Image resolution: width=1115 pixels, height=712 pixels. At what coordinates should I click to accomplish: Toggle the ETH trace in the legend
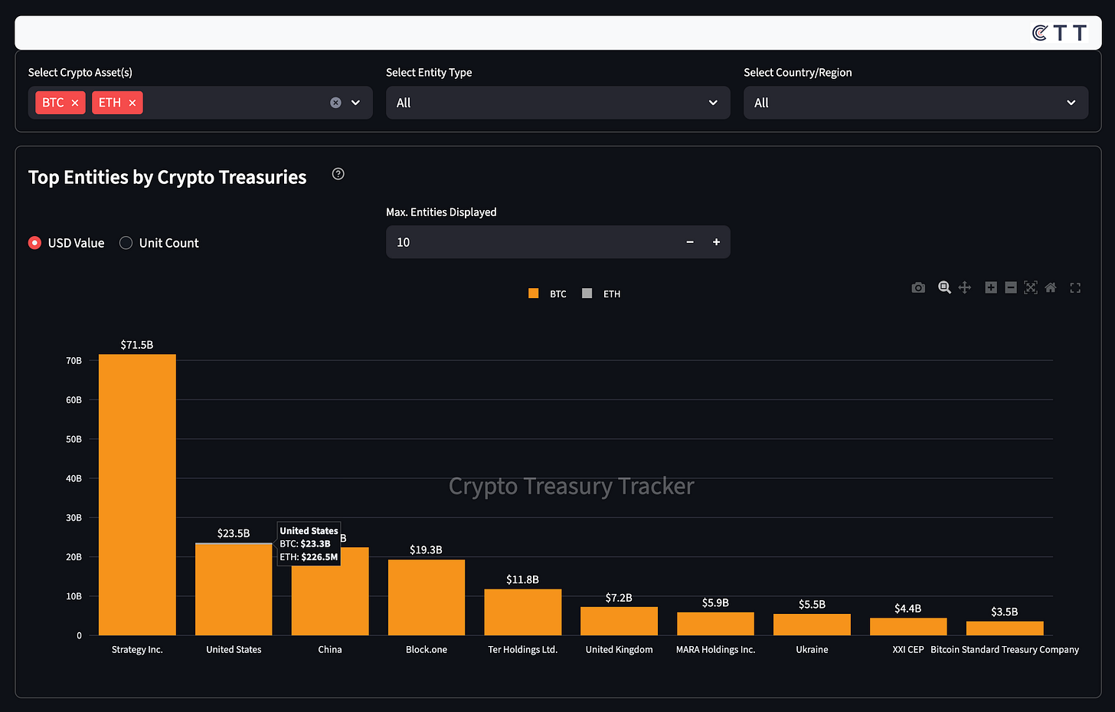tap(601, 294)
